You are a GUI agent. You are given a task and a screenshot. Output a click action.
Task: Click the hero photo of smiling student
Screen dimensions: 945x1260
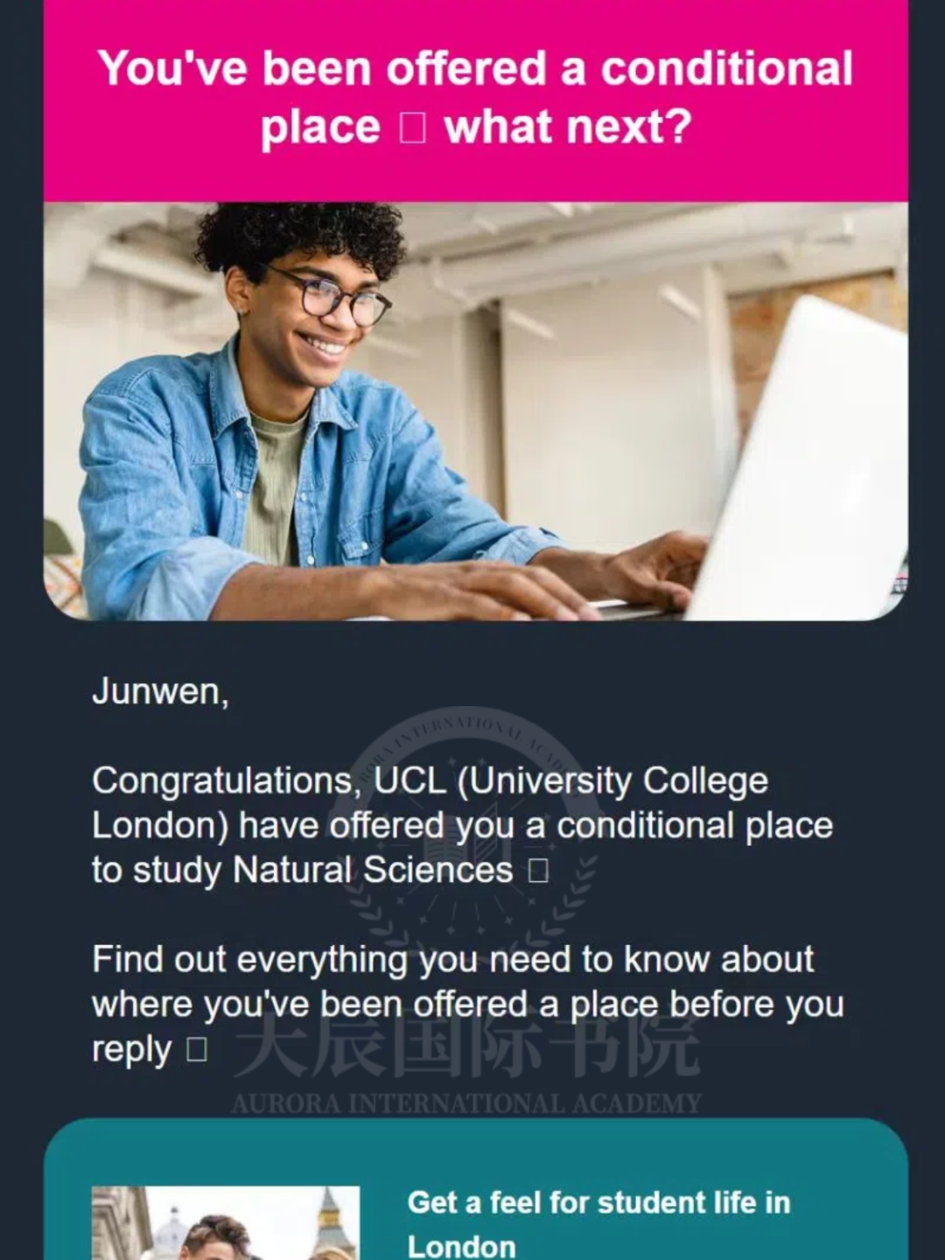[476, 411]
